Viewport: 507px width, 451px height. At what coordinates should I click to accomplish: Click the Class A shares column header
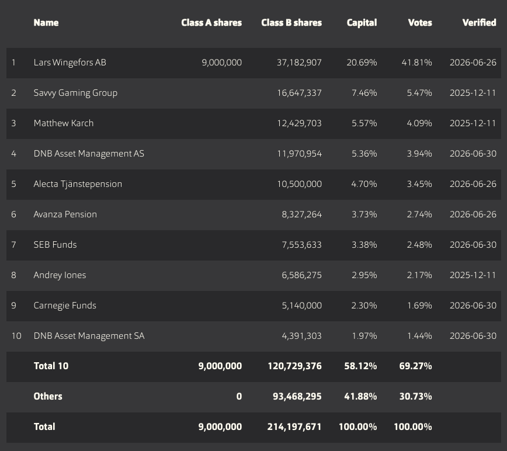[211, 23]
